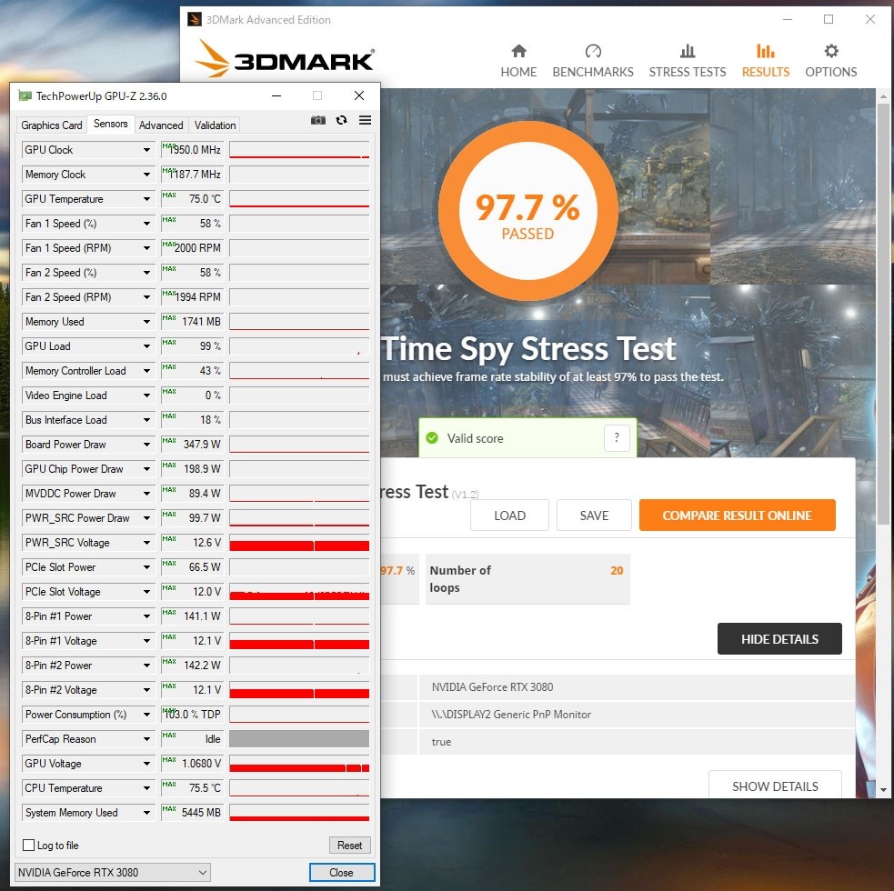Open the NVIDIA GeForce RTX 3080 device selector

tap(113, 872)
